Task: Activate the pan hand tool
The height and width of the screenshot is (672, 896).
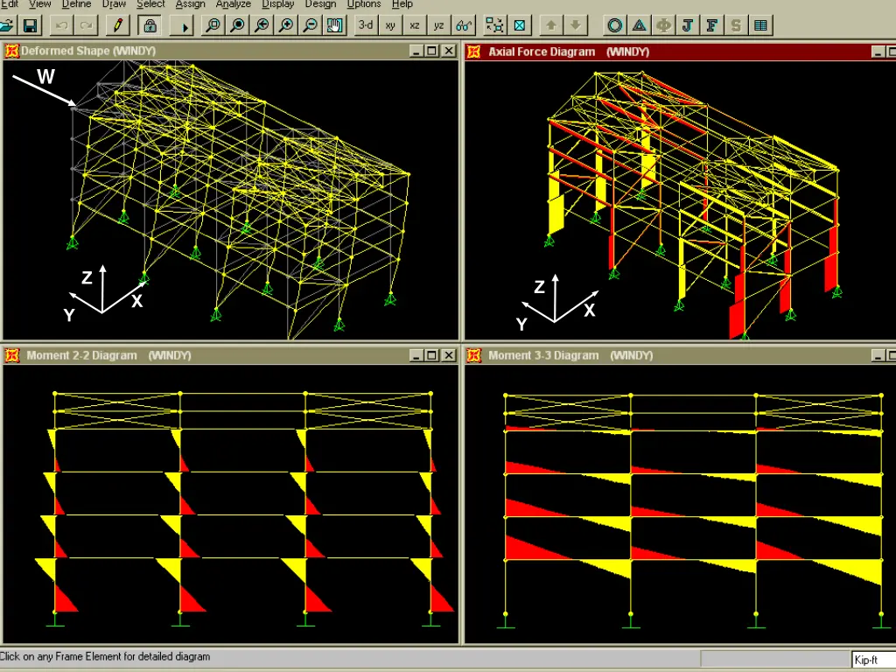Action: coord(334,25)
